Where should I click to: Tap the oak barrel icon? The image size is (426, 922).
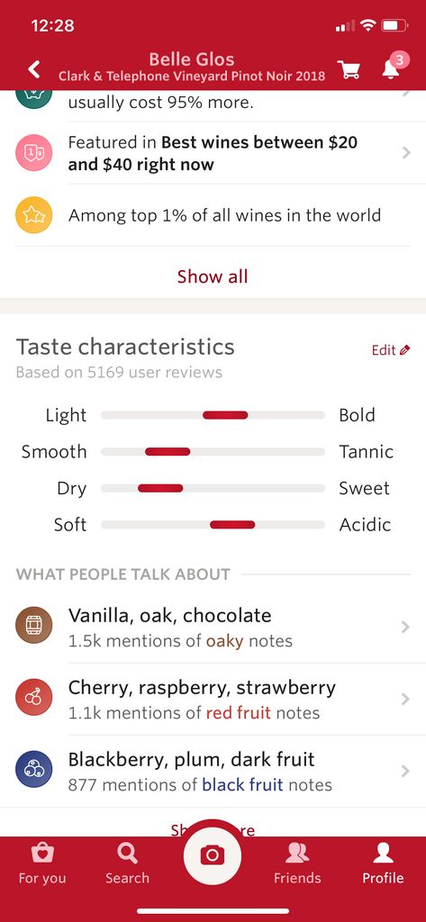click(33, 625)
